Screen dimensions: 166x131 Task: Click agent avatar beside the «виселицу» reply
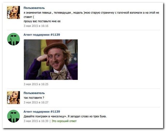(13, 116)
